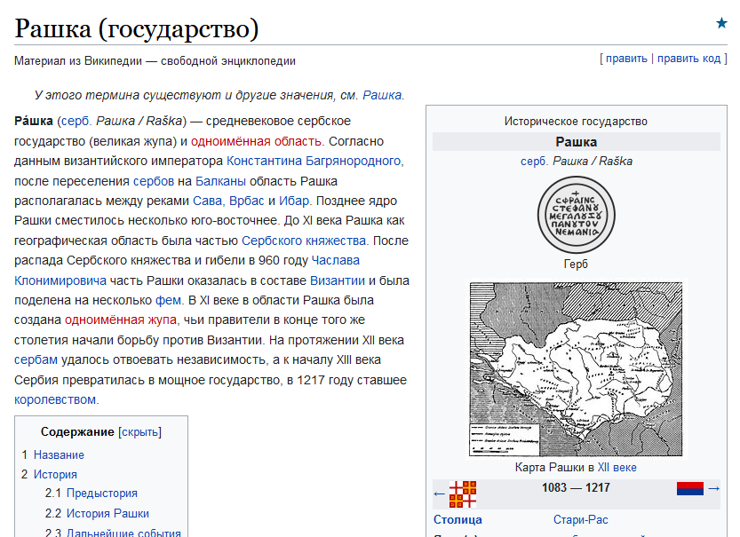Open the «Часлава Клонимировича» link
Viewport: 740px width, 537px height.
[336, 261]
